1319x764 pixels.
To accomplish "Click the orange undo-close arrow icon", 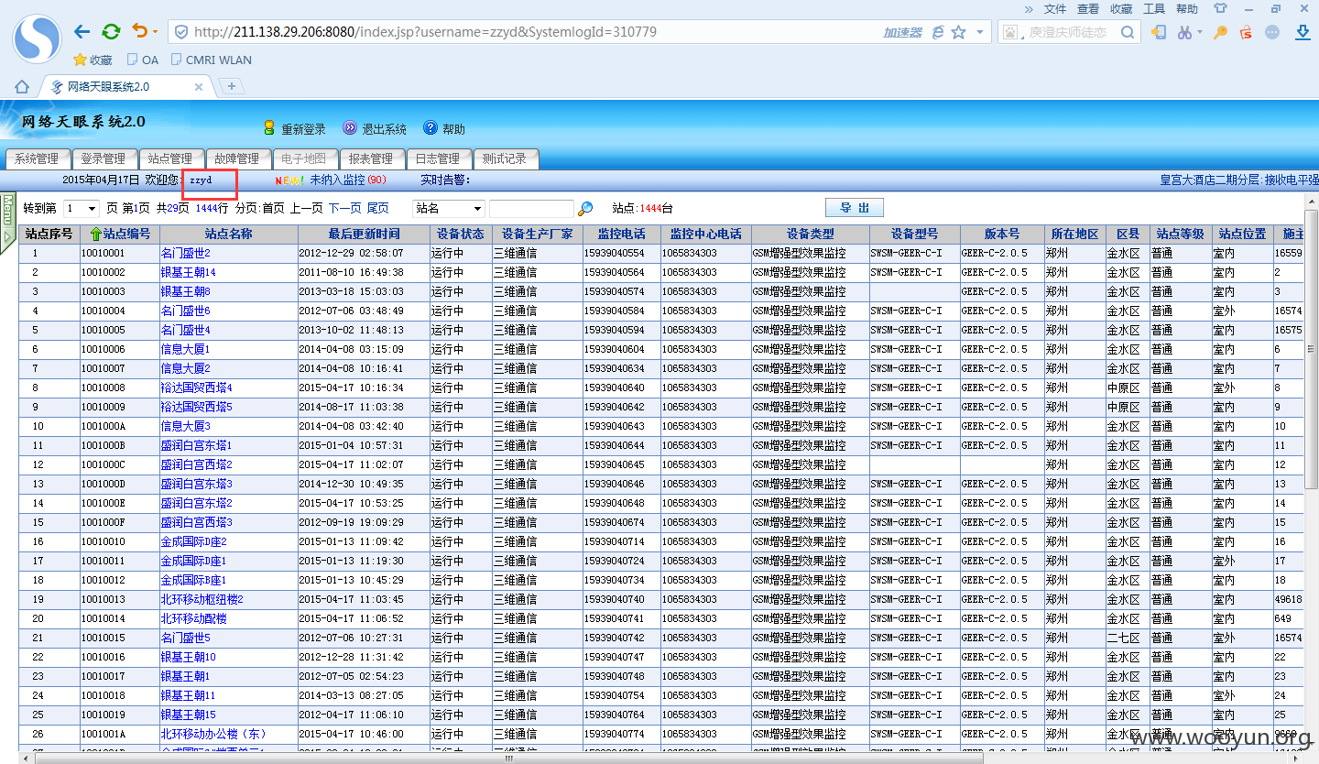I will coord(139,31).
